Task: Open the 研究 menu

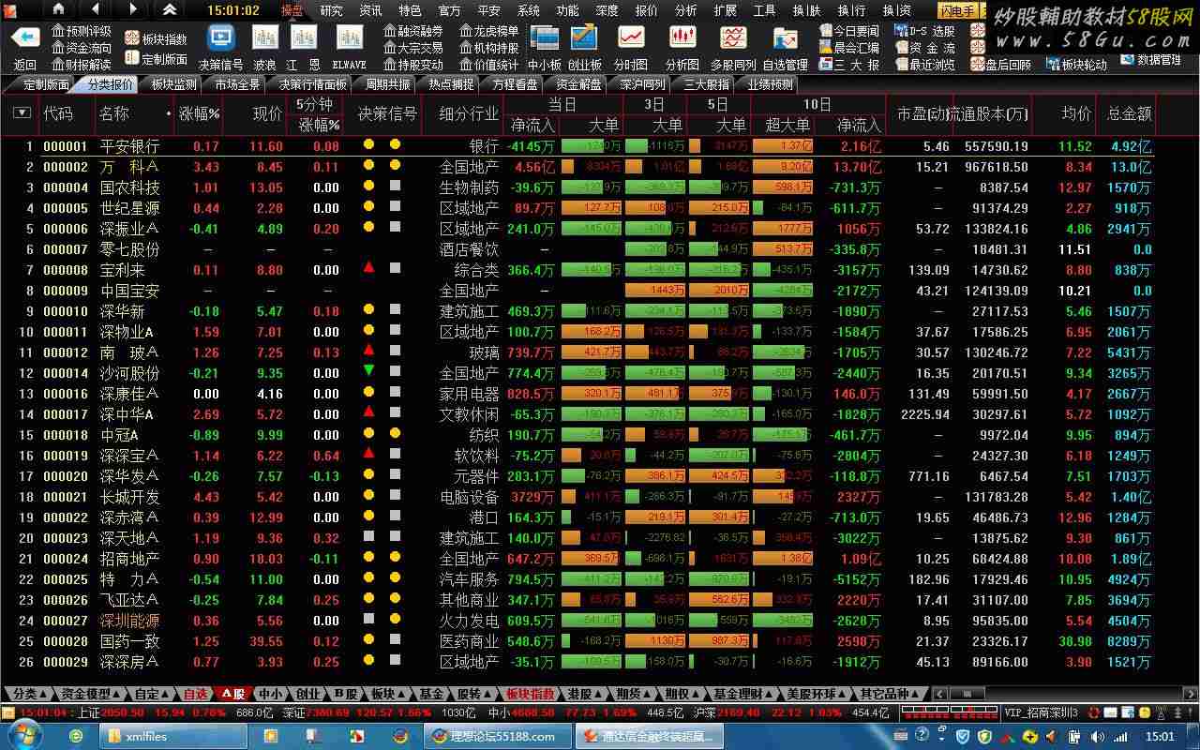Action: pos(331,10)
